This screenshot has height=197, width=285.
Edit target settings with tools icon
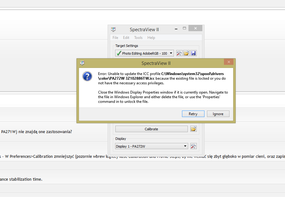[179, 53]
